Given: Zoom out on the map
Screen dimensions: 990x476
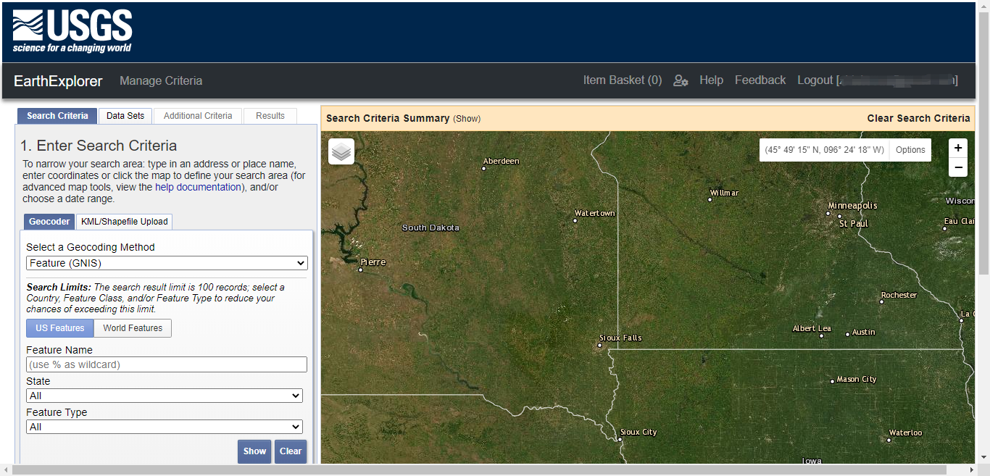Looking at the screenshot, I should tap(958, 167).
